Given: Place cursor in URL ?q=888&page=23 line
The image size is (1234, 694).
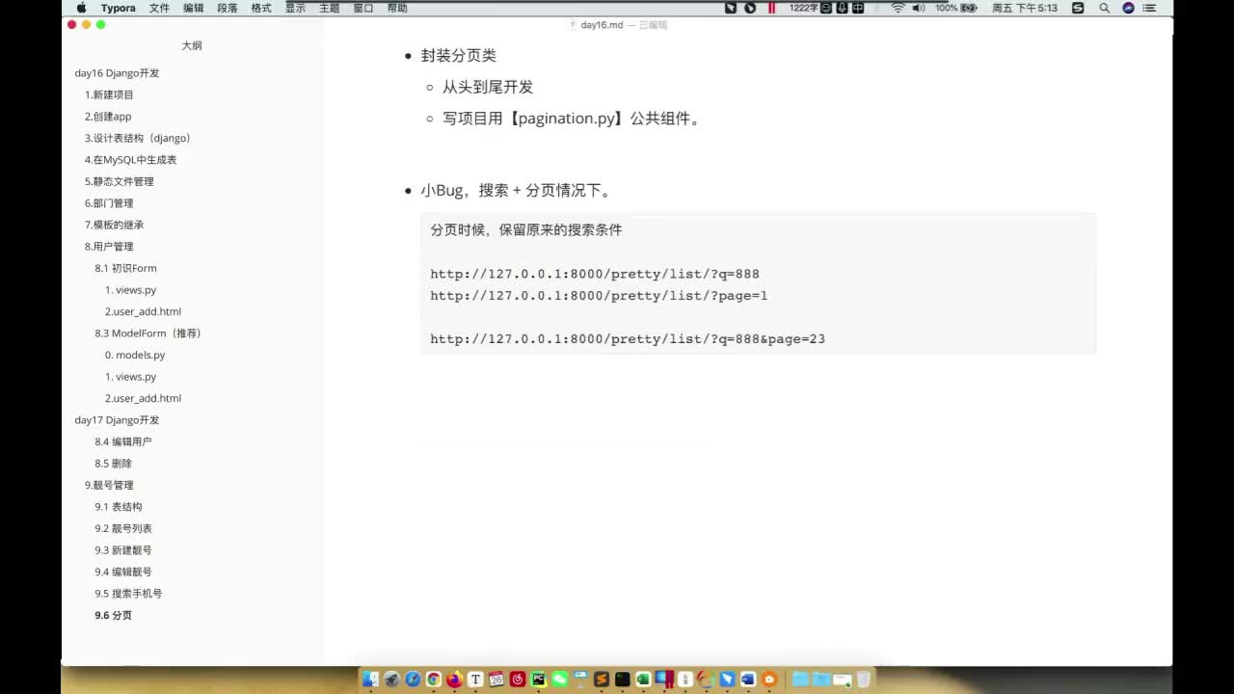Looking at the screenshot, I should click(x=628, y=339).
